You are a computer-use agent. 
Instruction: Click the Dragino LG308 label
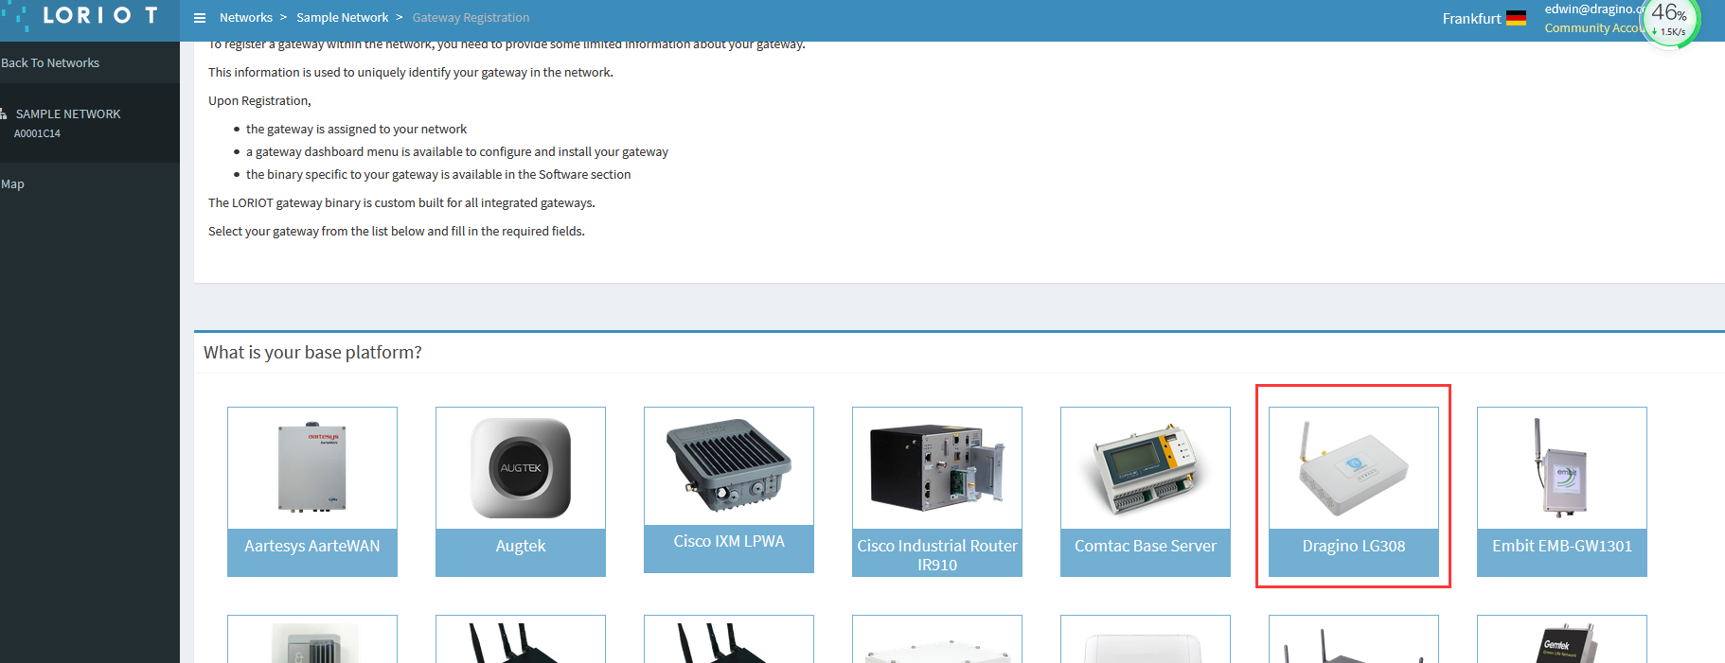[1354, 547]
